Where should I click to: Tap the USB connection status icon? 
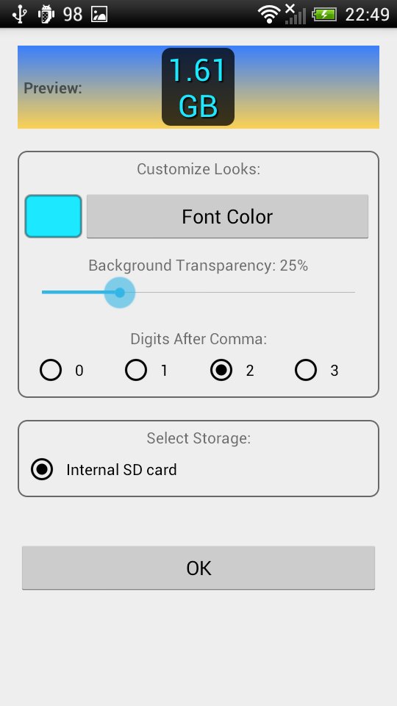tap(19, 14)
